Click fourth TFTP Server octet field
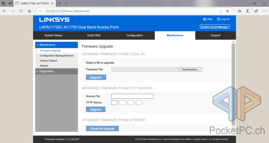Image resolution: width=269 pixels, height=143 pixels. pos(139,103)
